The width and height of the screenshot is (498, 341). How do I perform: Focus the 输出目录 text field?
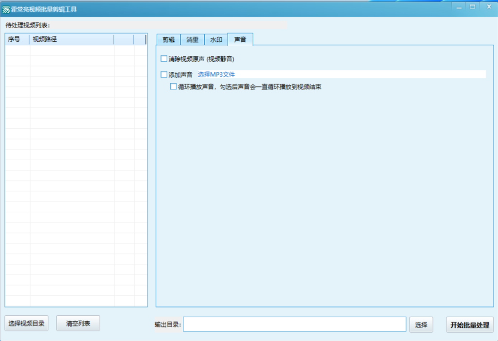[x=294, y=324]
